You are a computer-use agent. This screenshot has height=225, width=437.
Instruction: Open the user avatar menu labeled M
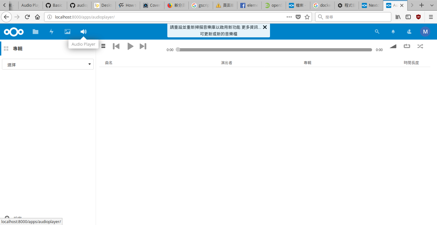click(425, 31)
